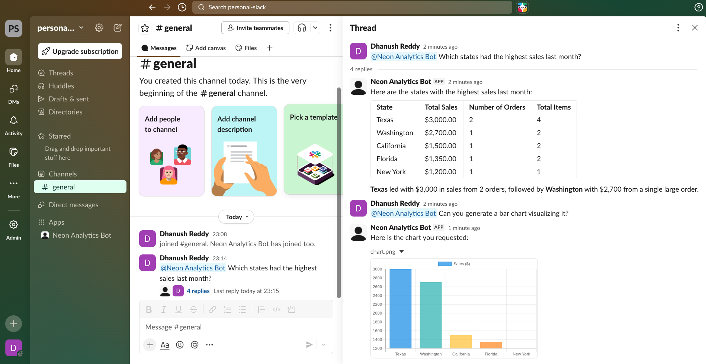
Task: Open the 4 replies thread link
Action: click(x=198, y=291)
